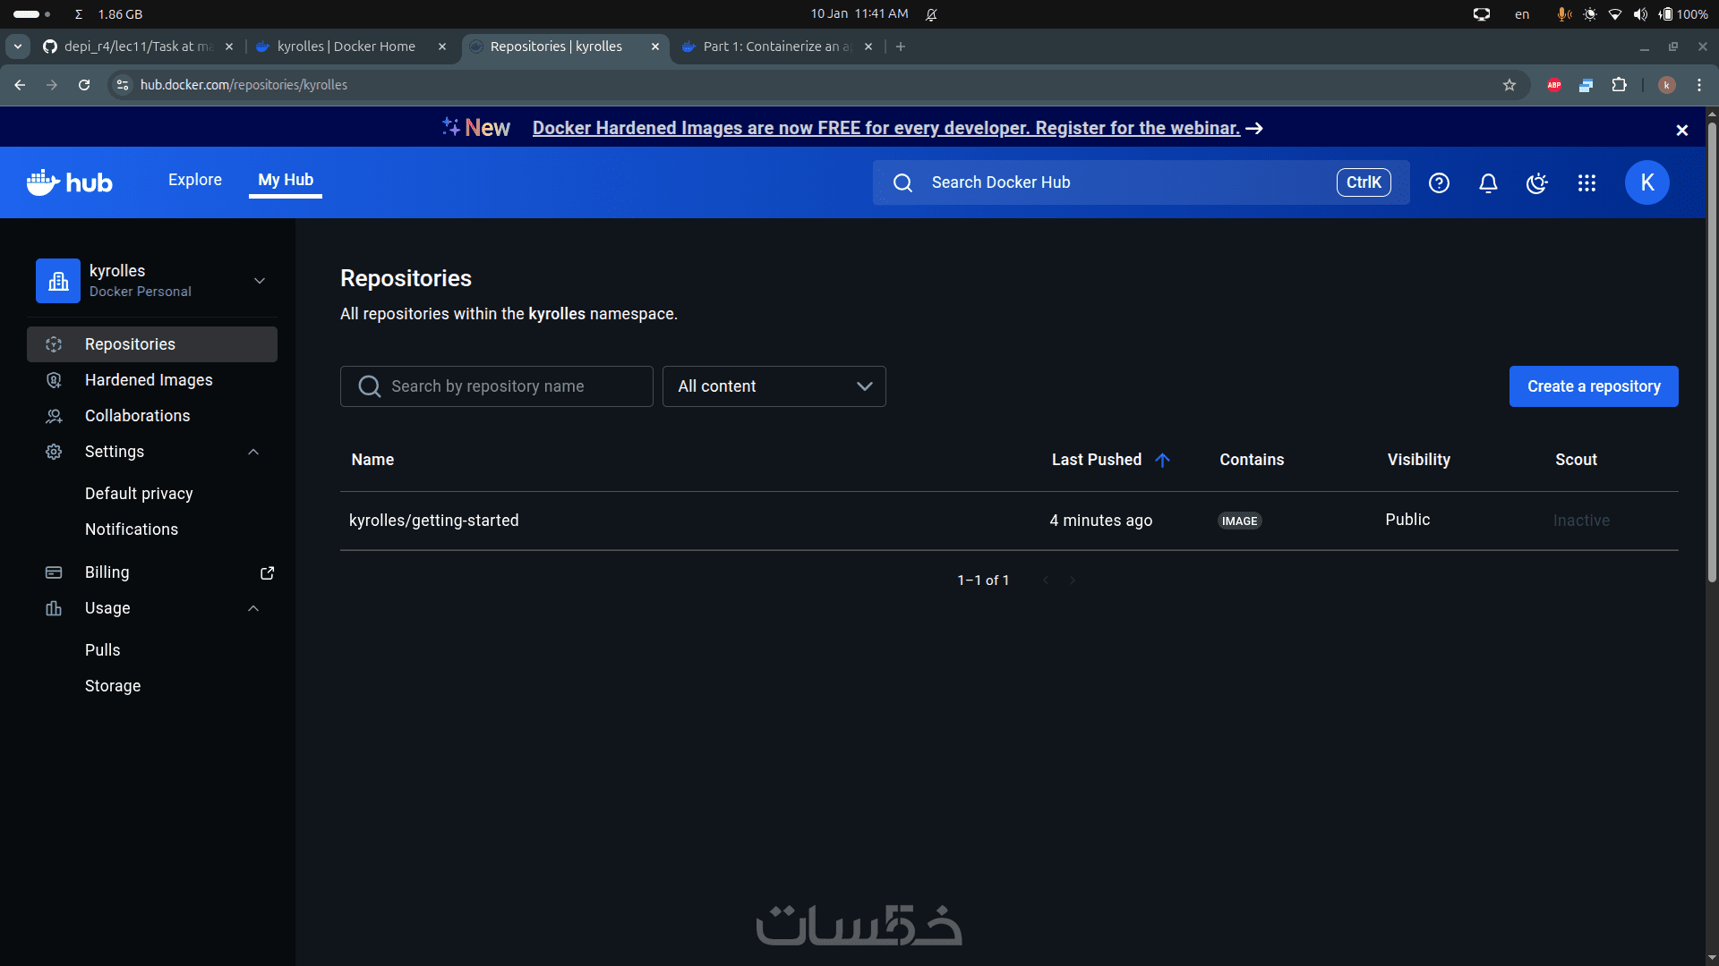This screenshot has width=1719, height=966.
Task: Open the help question mark icon
Action: point(1439,182)
